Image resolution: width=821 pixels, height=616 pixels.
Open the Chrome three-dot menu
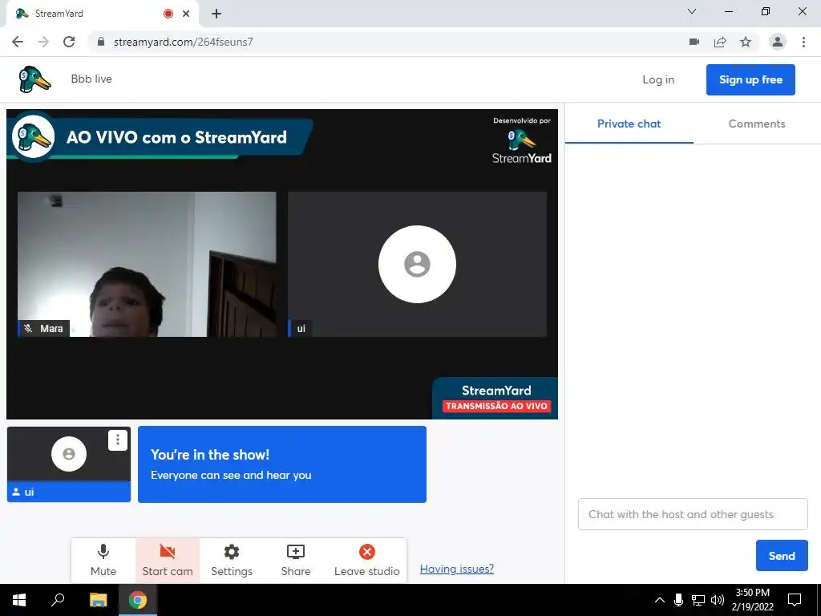(x=803, y=42)
